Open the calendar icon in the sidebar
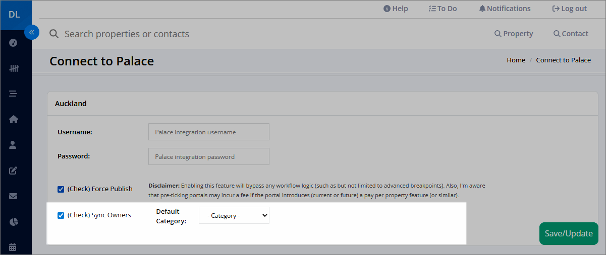 coord(14,247)
